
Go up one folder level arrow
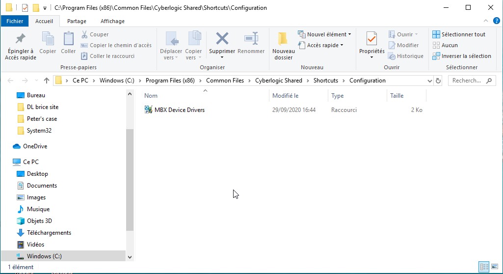47,81
